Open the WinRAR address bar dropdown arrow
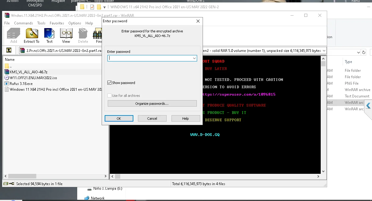Image resolution: width=372 pixels, height=201 pixels. [323, 51]
